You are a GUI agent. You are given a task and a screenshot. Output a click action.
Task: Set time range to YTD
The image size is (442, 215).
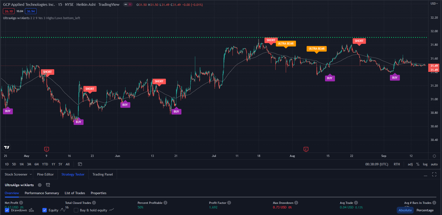(x=45, y=164)
